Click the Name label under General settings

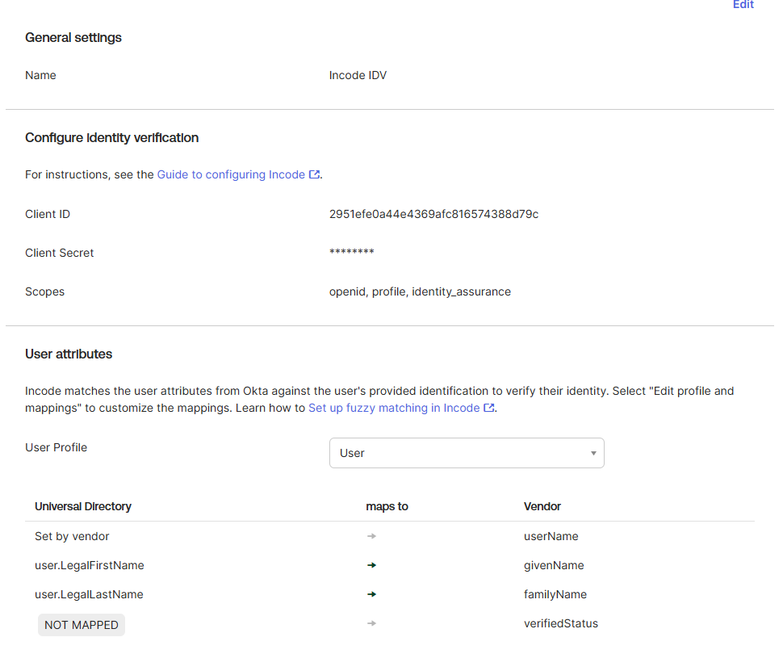[x=40, y=75]
